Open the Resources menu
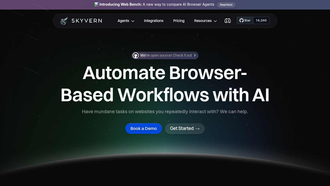 (x=203, y=21)
